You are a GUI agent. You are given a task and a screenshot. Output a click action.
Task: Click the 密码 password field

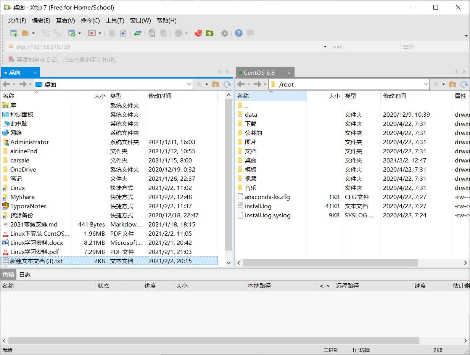coord(434,47)
